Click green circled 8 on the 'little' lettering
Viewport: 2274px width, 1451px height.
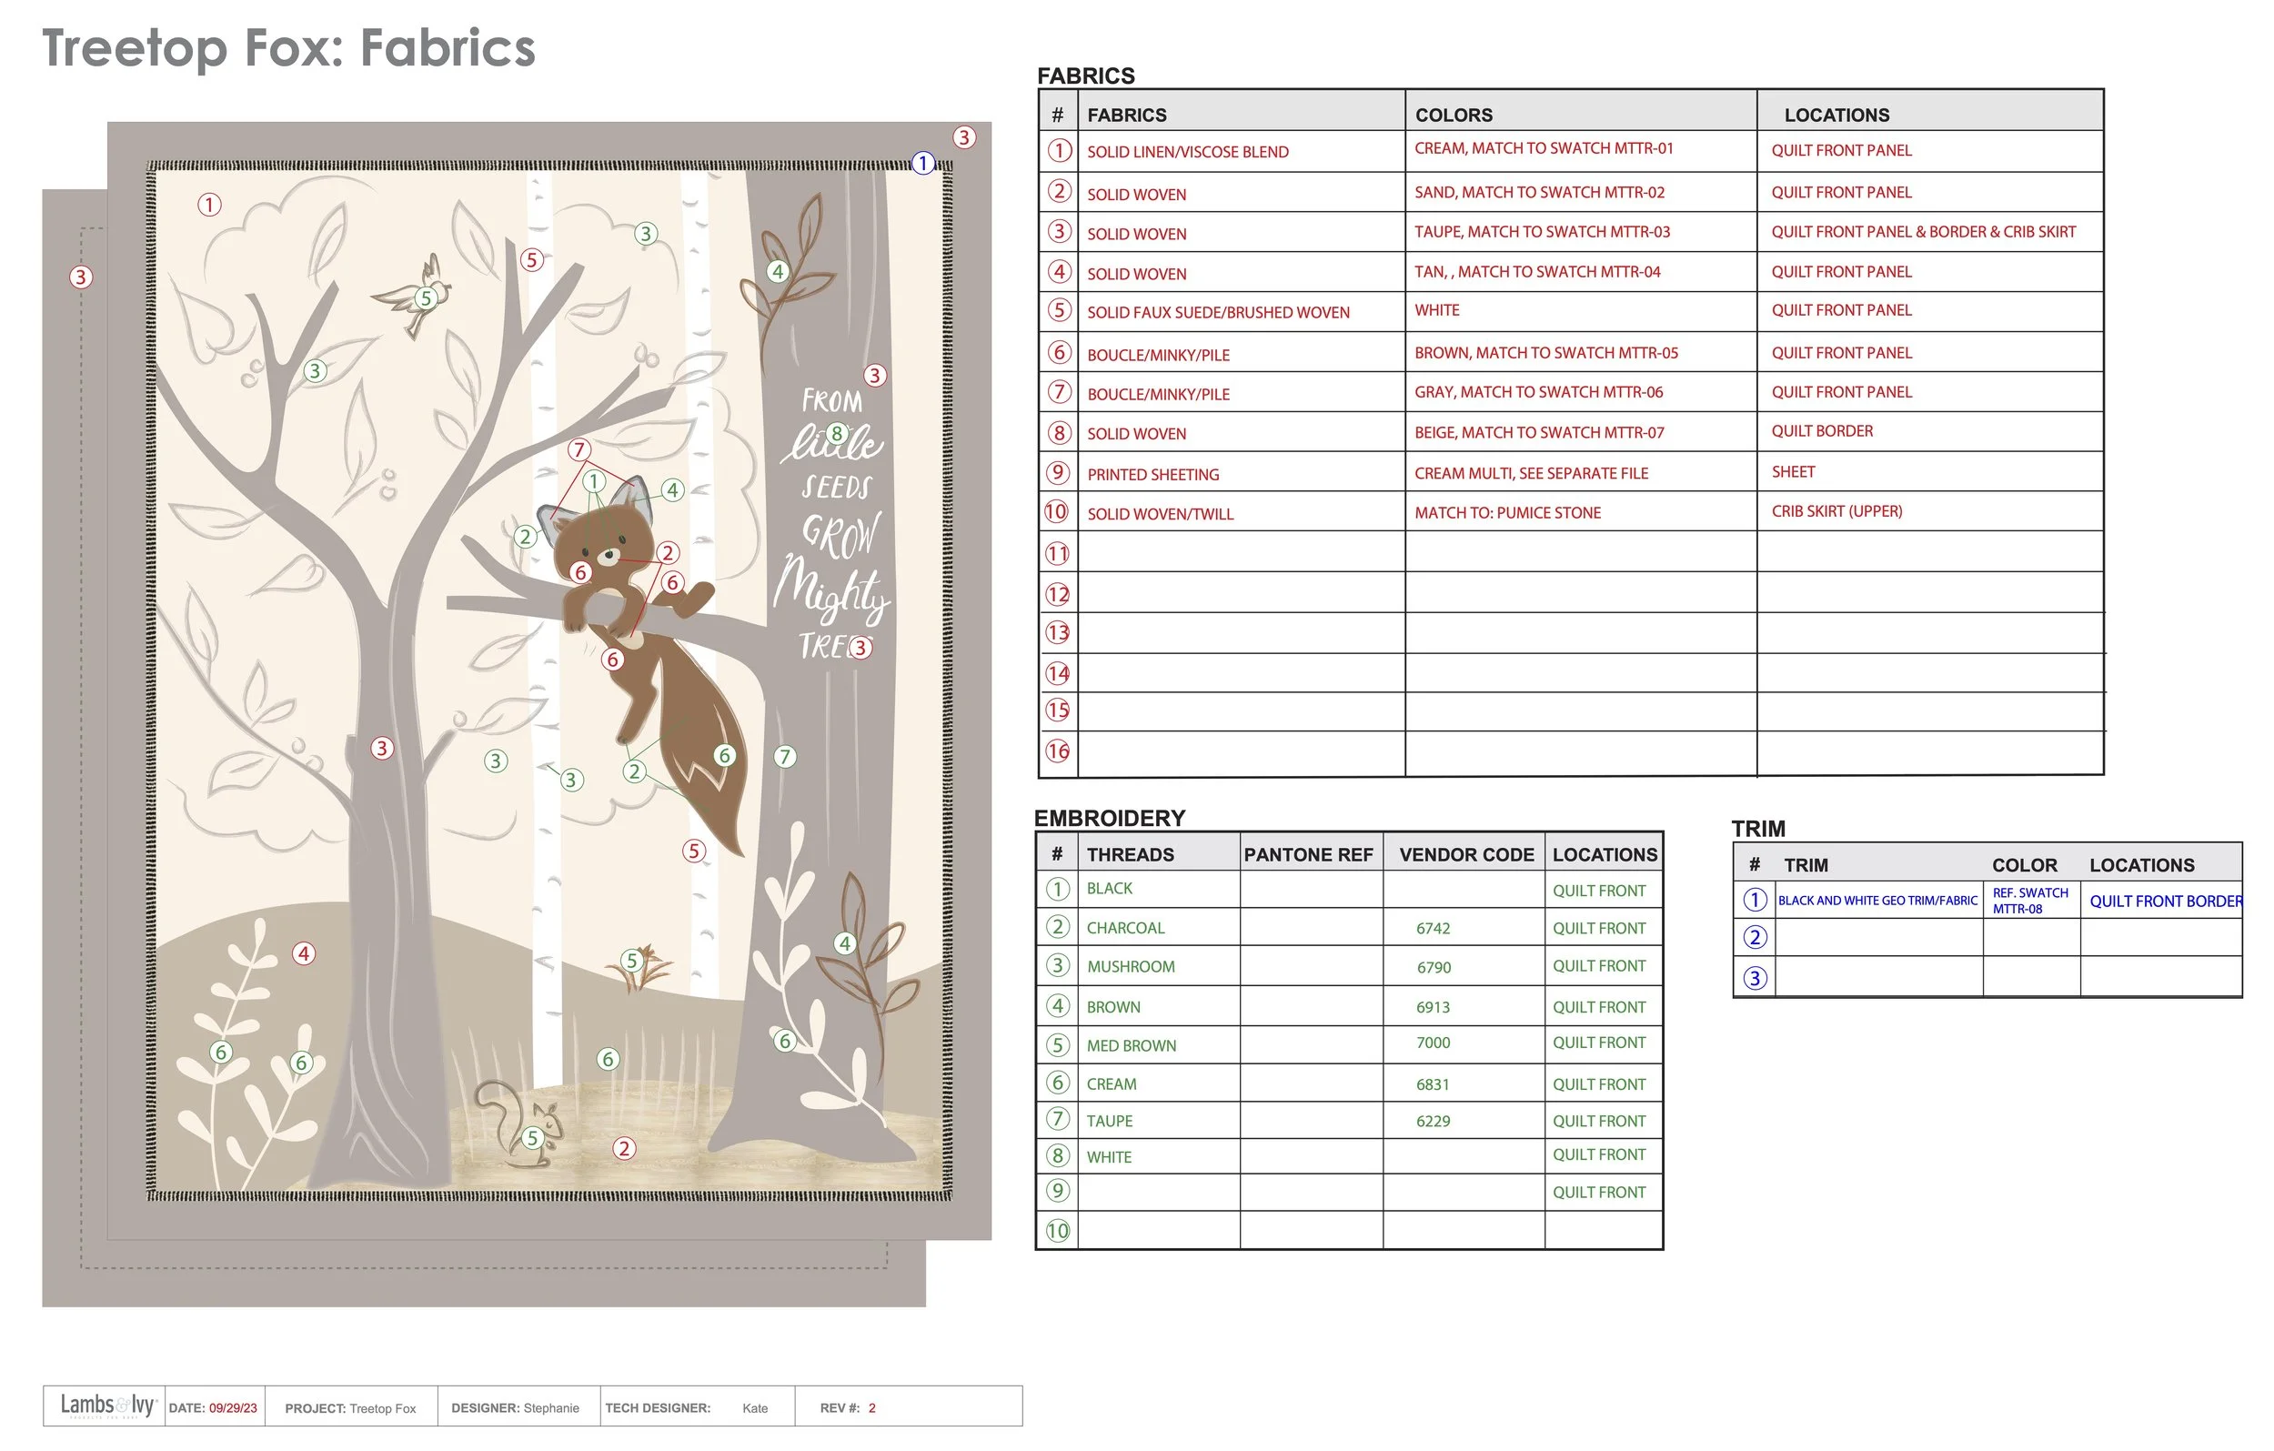coord(836,434)
